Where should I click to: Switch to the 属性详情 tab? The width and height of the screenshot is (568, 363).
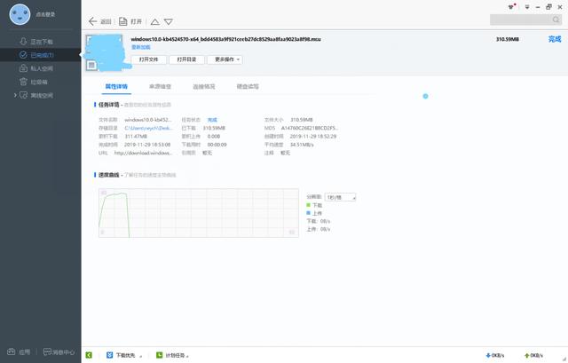(116, 86)
